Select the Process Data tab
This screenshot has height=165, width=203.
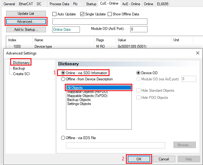60,4
